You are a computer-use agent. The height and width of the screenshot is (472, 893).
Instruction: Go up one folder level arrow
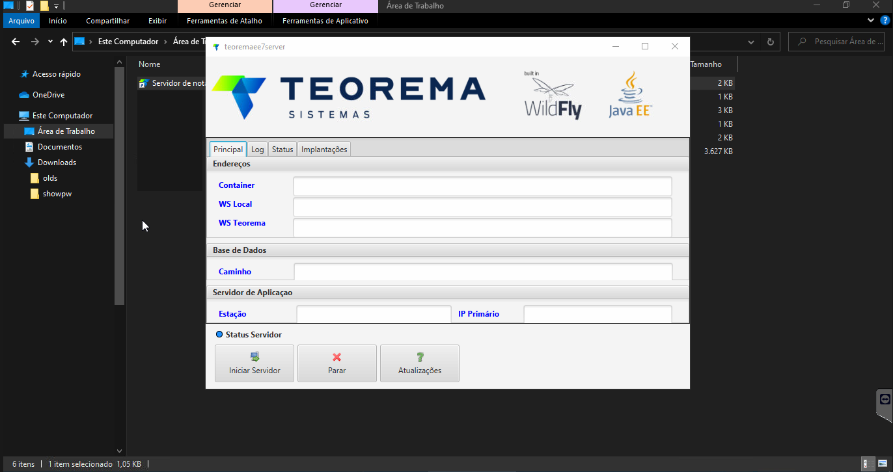point(64,42)
